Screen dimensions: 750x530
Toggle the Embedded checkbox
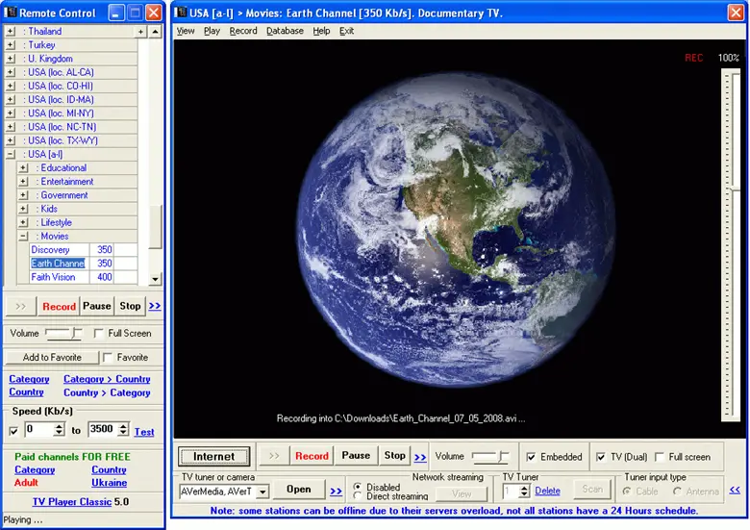pyautogui.click(x=532, y=457)
